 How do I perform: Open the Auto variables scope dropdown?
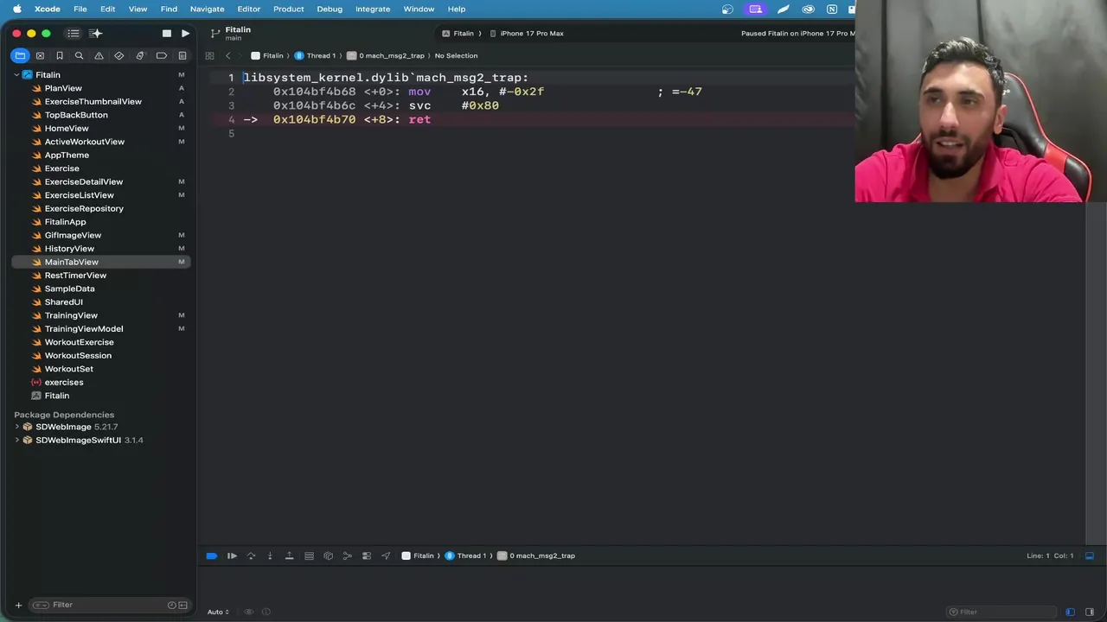click(x=218, y=612)
